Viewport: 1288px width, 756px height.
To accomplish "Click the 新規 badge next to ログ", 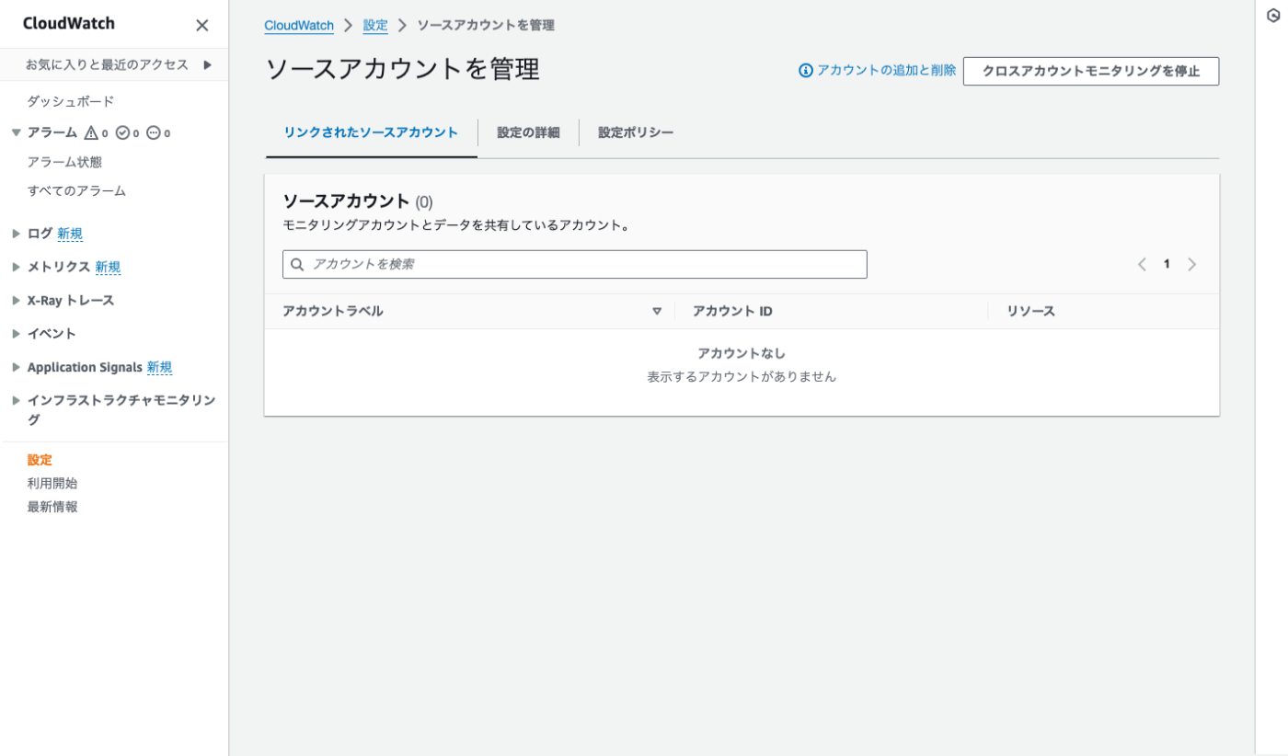I will (x=70, y=235).
